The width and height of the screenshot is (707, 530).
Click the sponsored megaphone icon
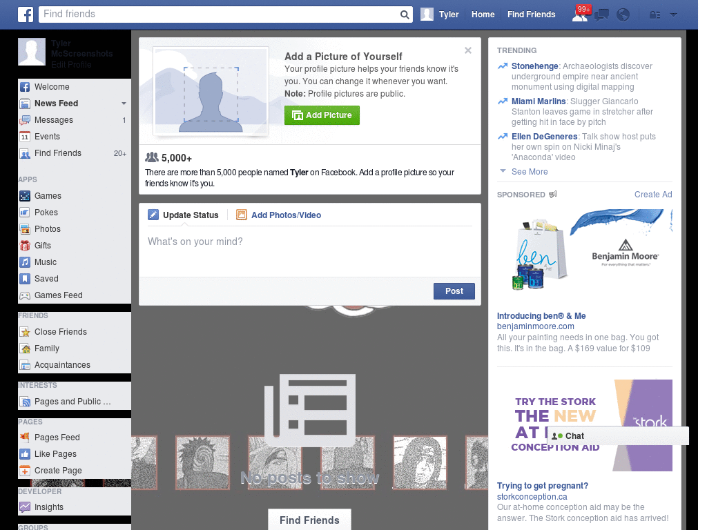(x=553, y=194)
